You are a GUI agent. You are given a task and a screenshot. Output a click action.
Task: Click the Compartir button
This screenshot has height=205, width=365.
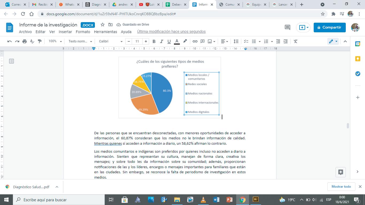(329, 27)
